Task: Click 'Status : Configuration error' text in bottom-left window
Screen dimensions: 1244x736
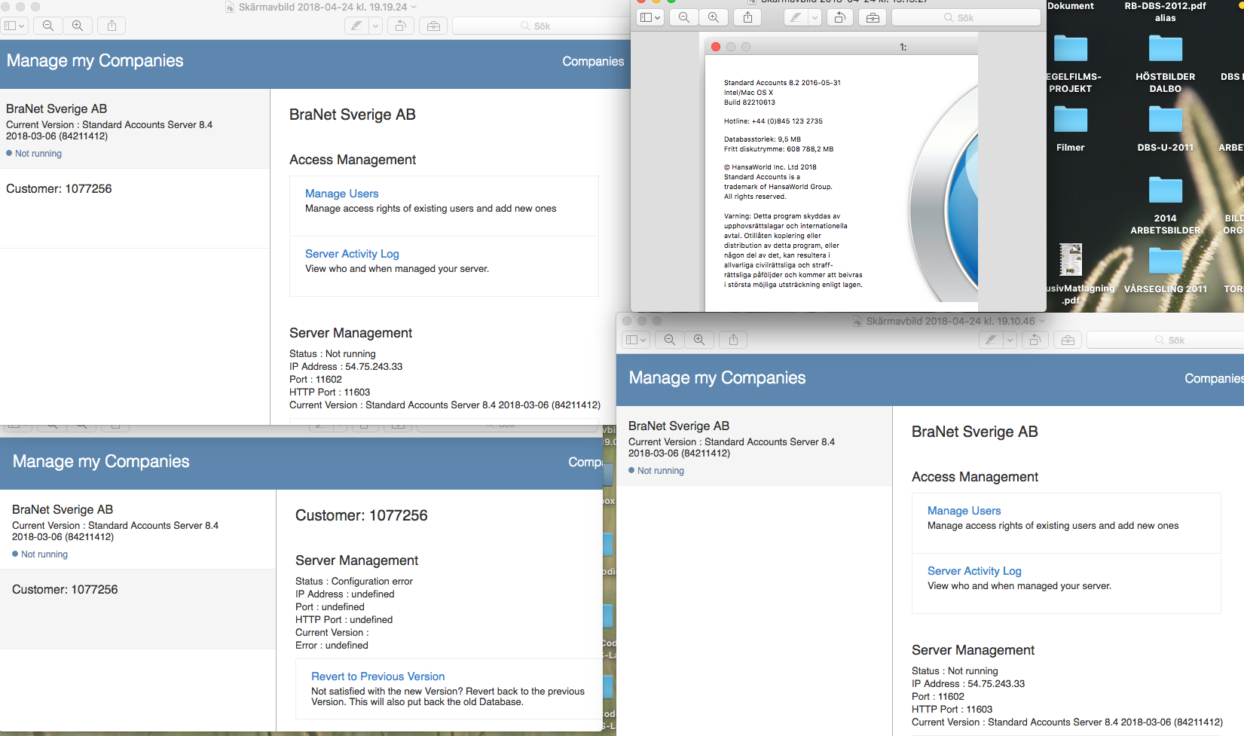Action: 354,582
